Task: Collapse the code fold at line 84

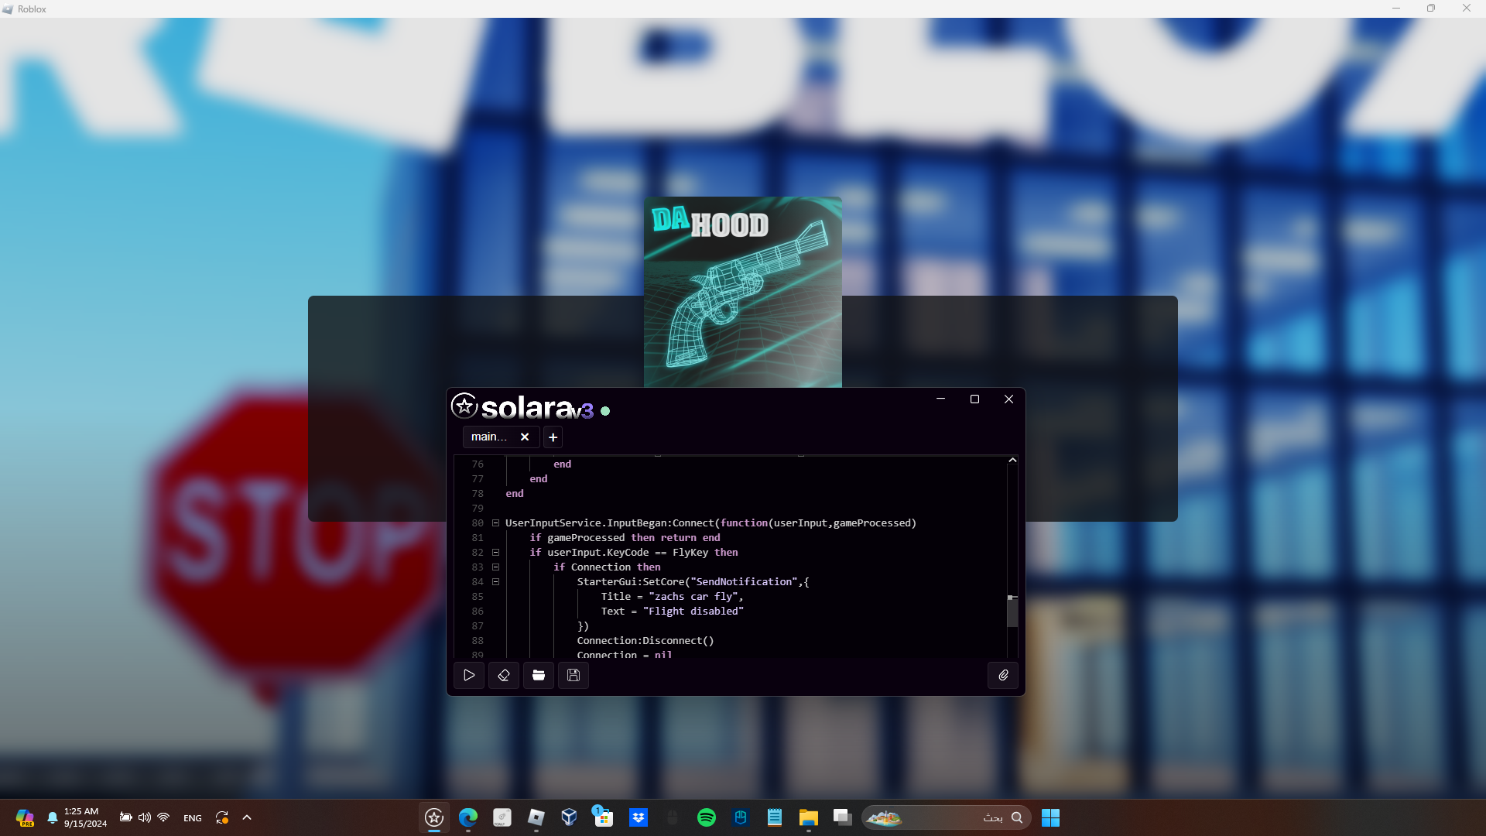Action: coord(496,582)
